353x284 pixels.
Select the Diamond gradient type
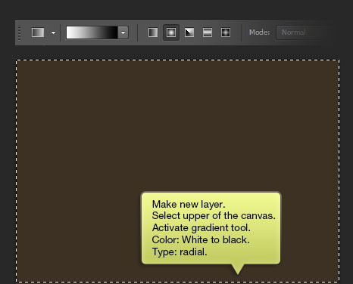point(226,32)
